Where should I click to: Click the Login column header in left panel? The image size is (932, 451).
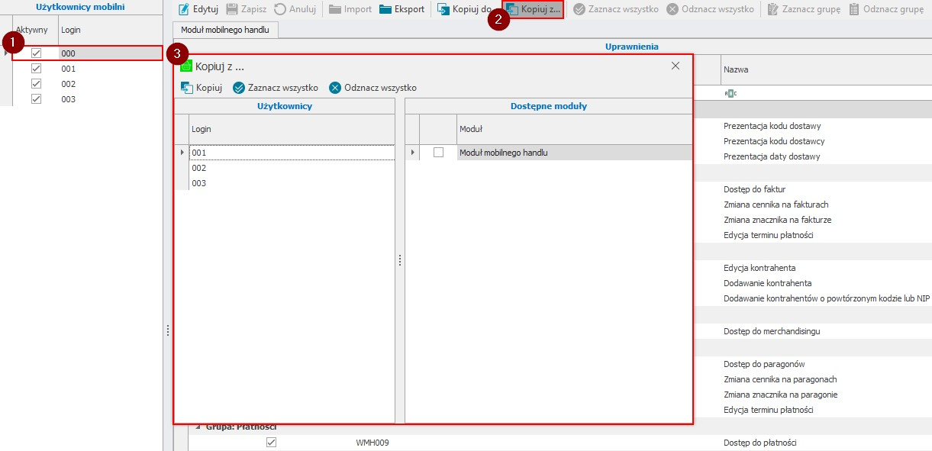pyautogui.click(x=110, y=30)
